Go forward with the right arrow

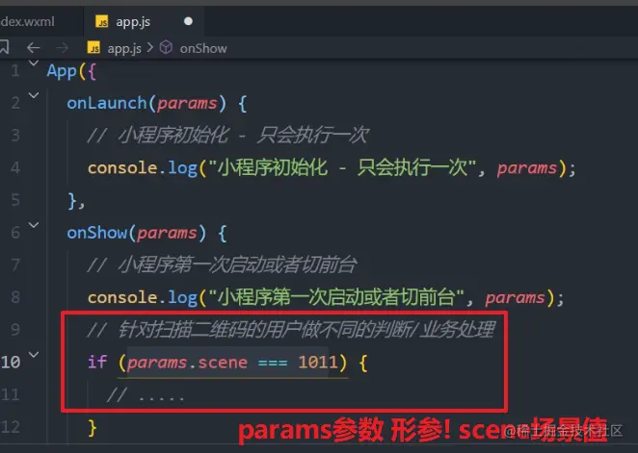(63, 48)
